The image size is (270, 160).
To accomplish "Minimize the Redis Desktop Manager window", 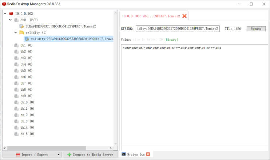I will click(239, 4).
